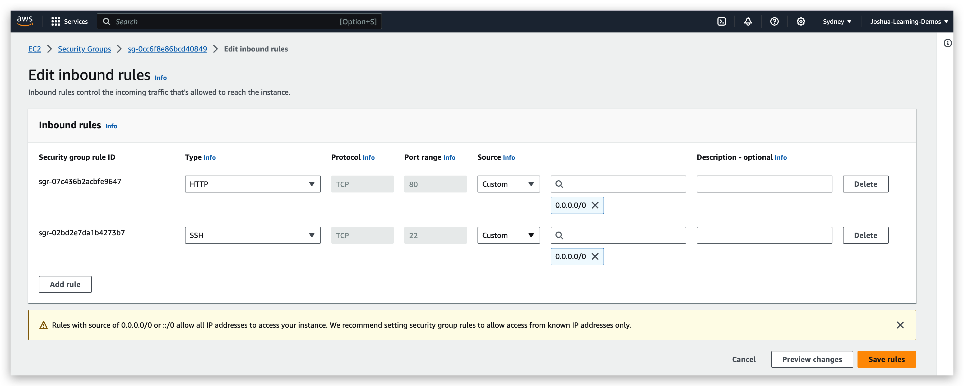Image resolution: width=964 pixels, height=386 pixels.
Task: Open the Joshua-Learning-Demos account menu
Action: [909, 21]
